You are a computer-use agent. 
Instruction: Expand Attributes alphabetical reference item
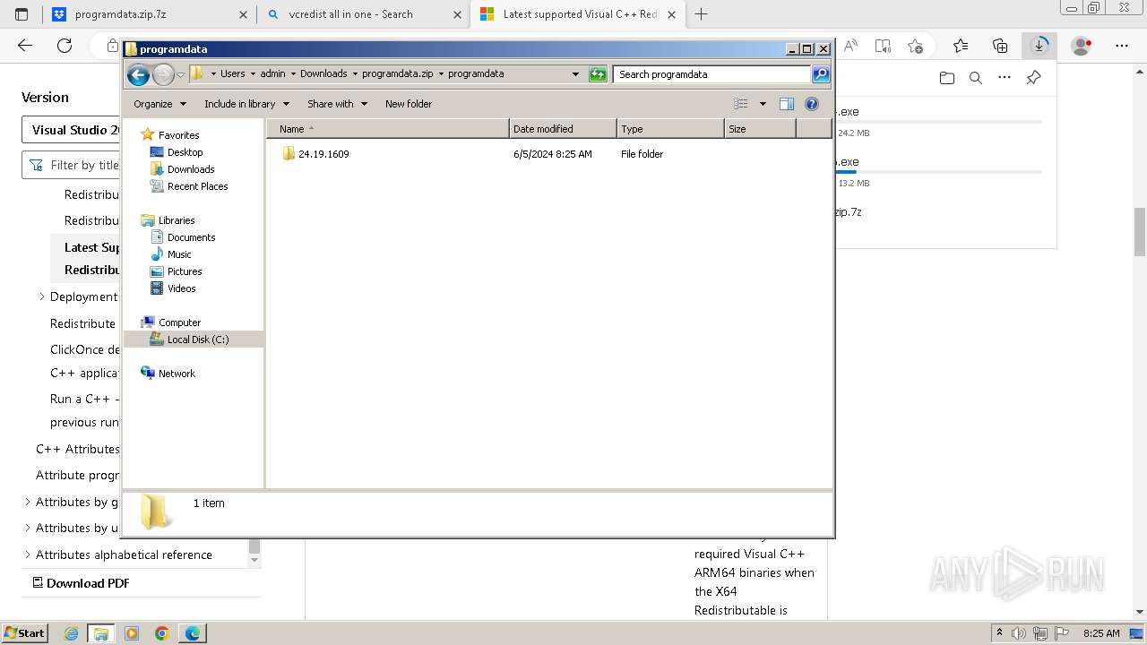(x=27, y=555)
